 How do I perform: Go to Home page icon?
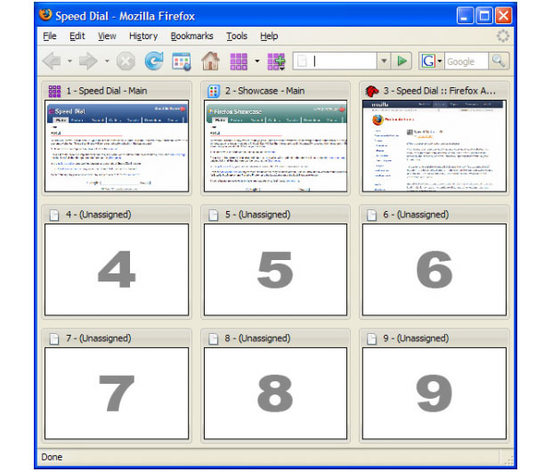(210, 61)
